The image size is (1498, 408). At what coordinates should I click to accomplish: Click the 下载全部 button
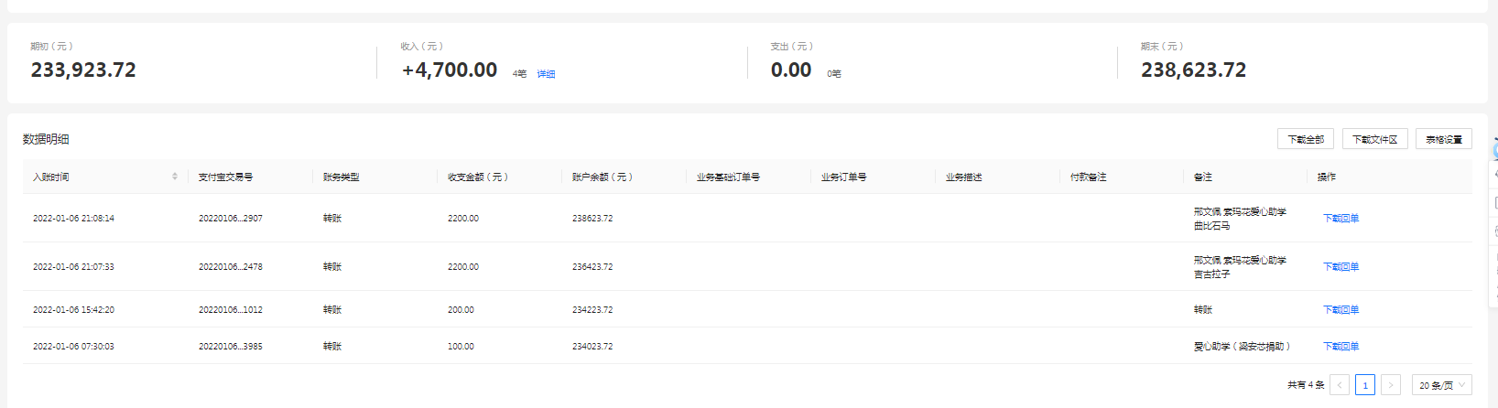(1305, 139)
